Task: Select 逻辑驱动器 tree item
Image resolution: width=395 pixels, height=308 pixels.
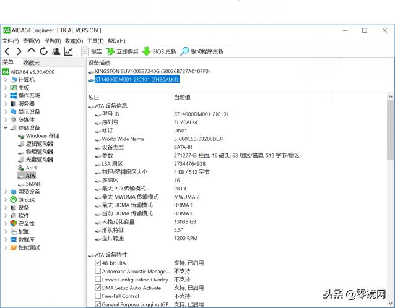Action: [39, 143]
